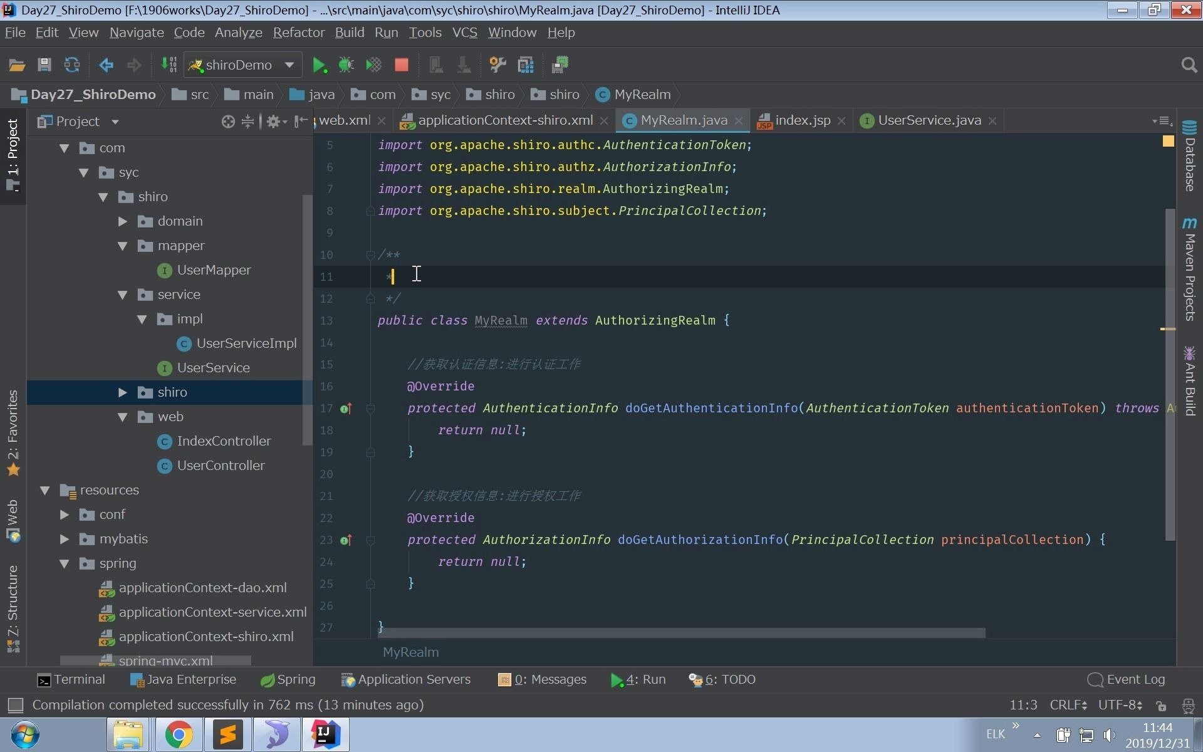Image resolution: width=1203 pixels, height=752 pixels.
Task: Open the Terminal tool window
Action: (x=71, y=679)
